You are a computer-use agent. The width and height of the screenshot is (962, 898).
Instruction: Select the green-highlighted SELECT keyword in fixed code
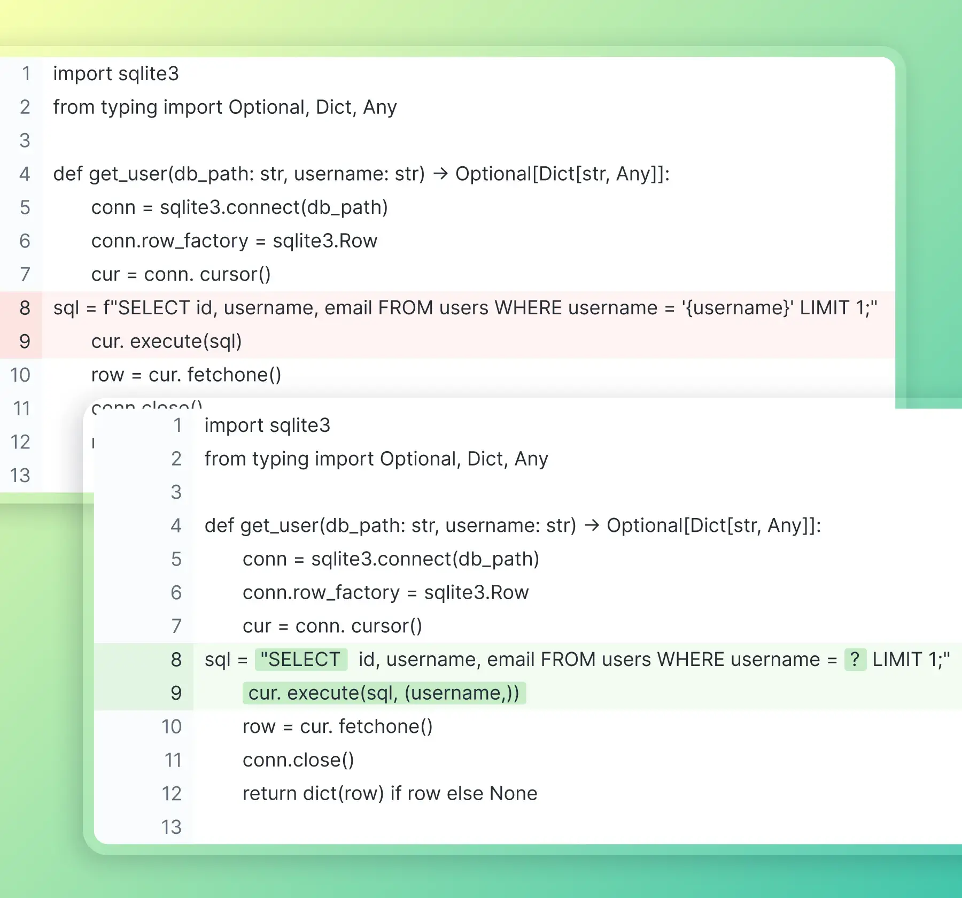coord(302,660)
